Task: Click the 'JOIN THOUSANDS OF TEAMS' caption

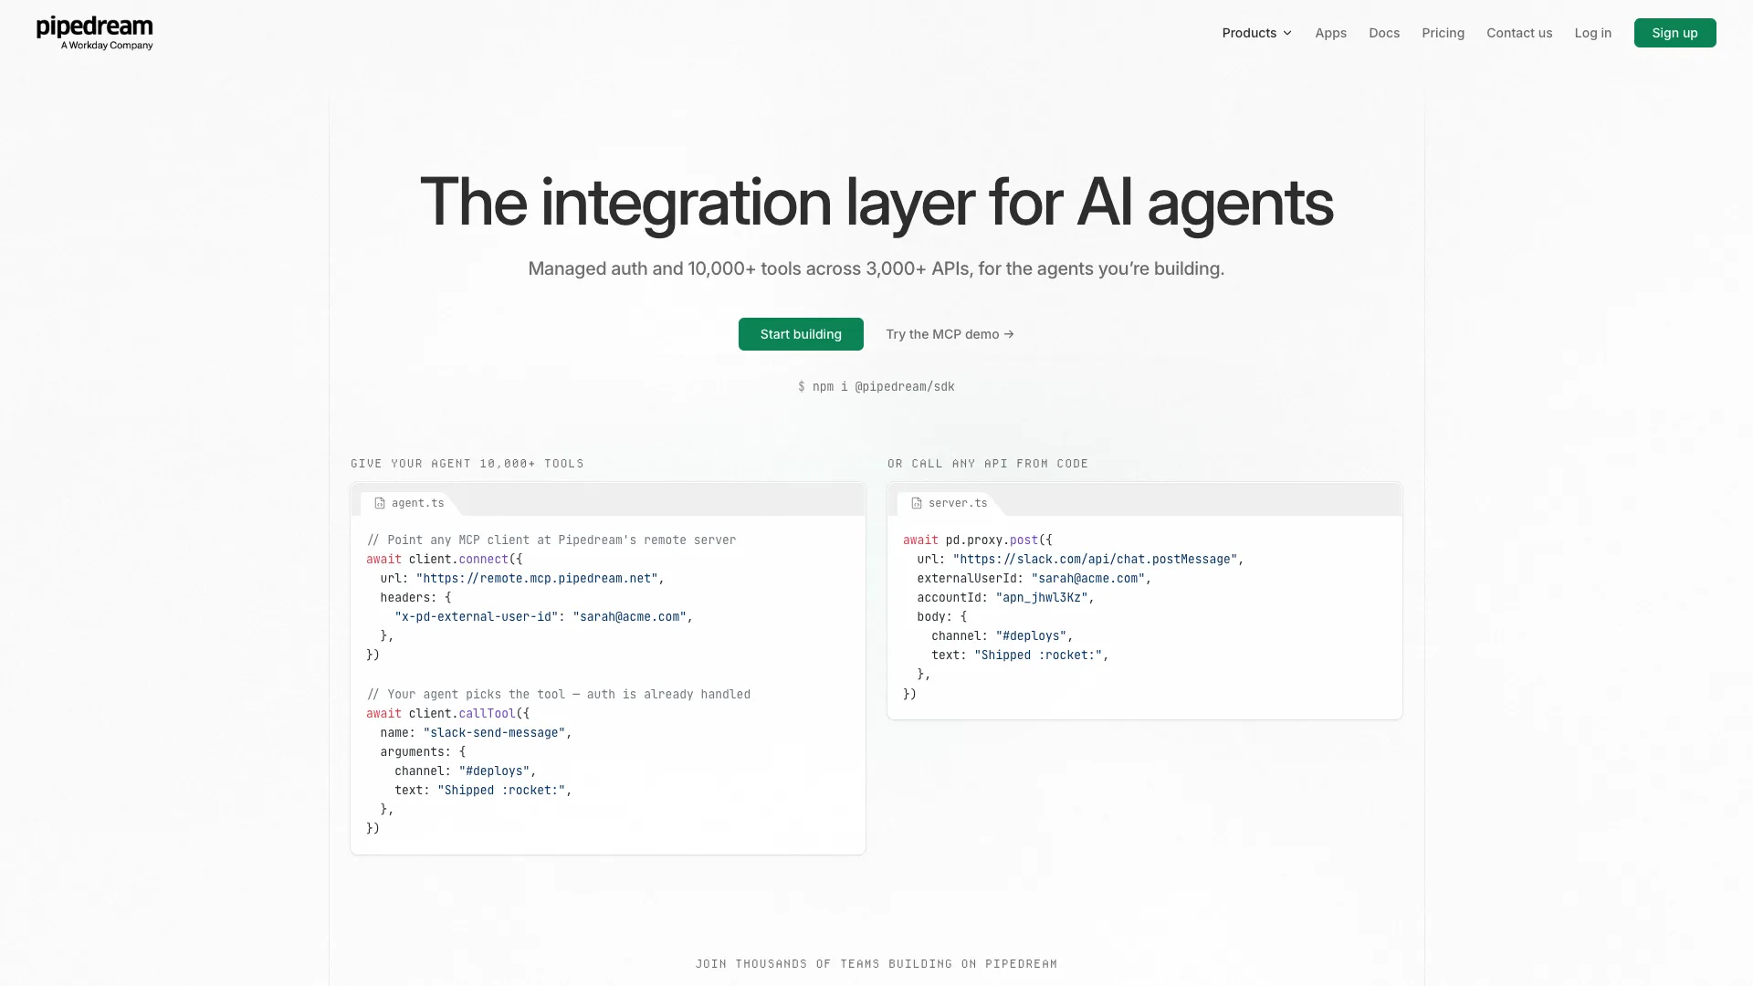Action: point(876,964)
